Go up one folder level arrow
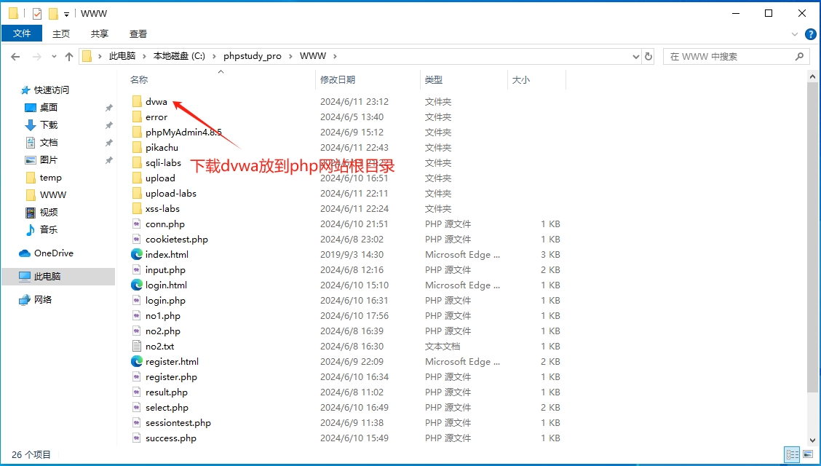 (x=68, y=57)
